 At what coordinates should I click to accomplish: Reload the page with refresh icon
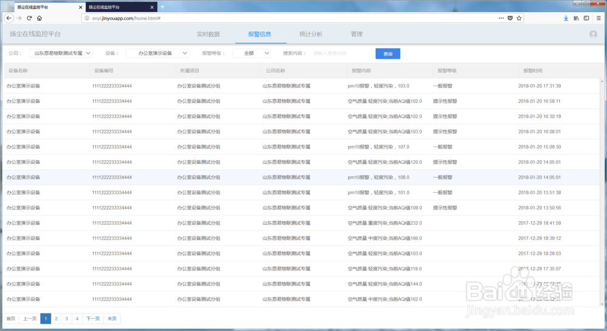[29, 18]
